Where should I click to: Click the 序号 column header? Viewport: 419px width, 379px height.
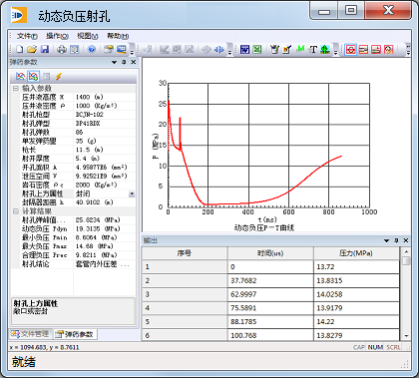[x=185, y=253]
